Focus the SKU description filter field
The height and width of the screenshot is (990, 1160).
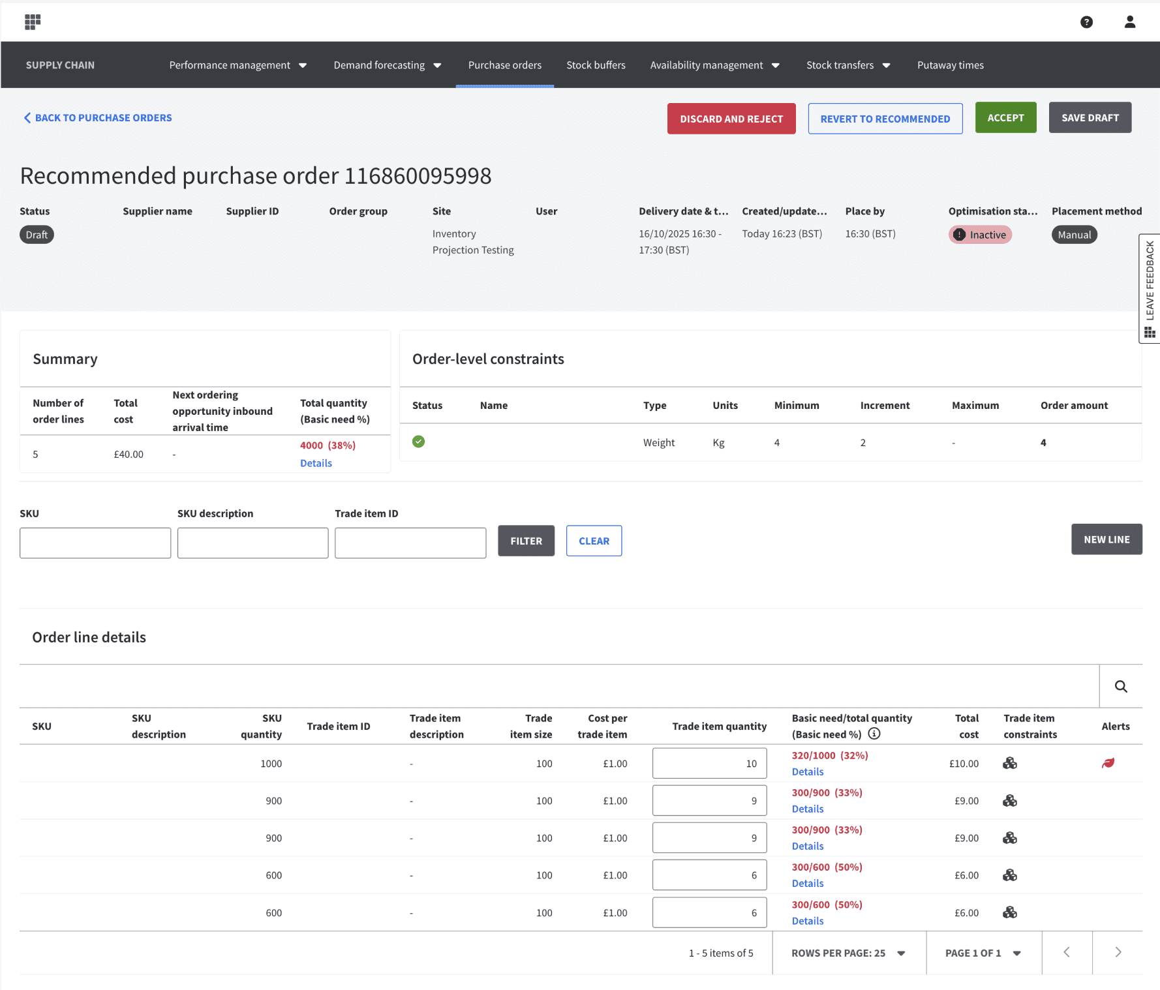[253, 543]
